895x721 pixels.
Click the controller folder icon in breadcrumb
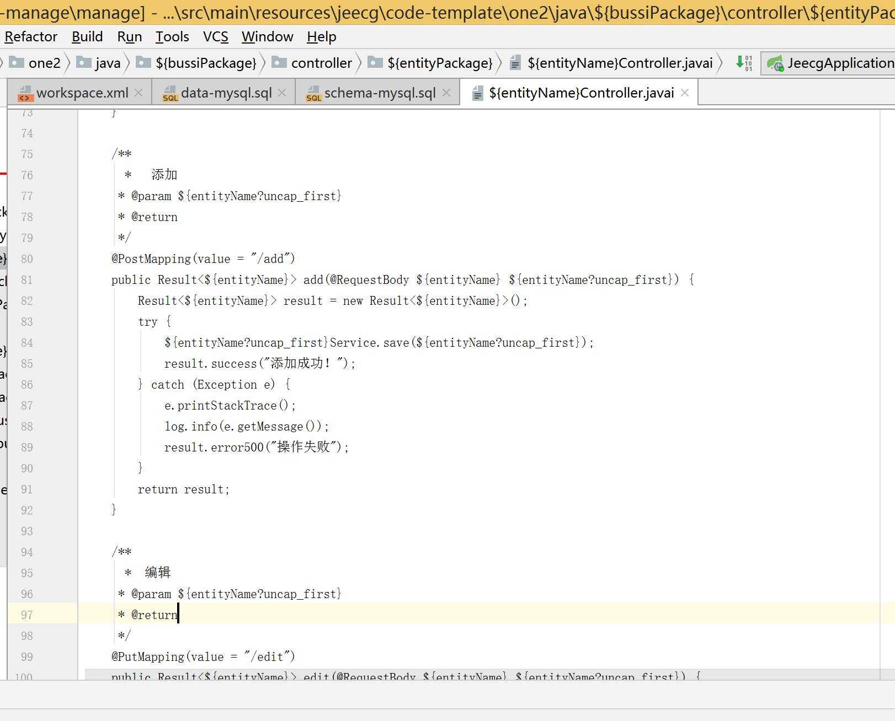point(280,62)
